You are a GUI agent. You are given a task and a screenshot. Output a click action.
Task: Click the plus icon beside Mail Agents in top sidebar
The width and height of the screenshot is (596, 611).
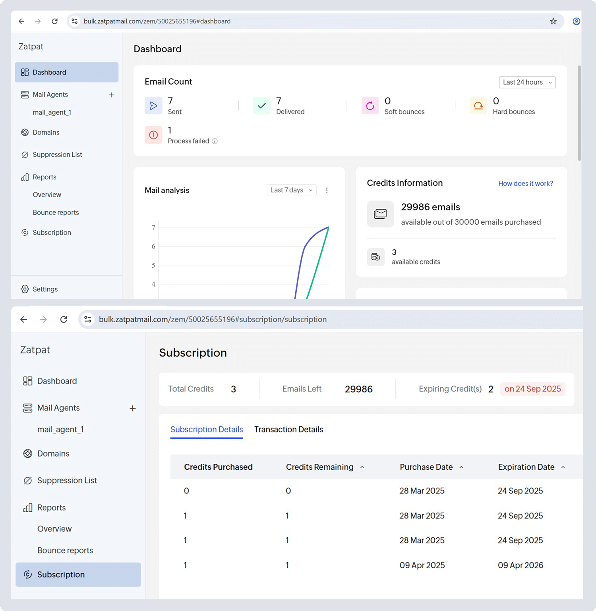pyautogui.click(x=112, y=95)
